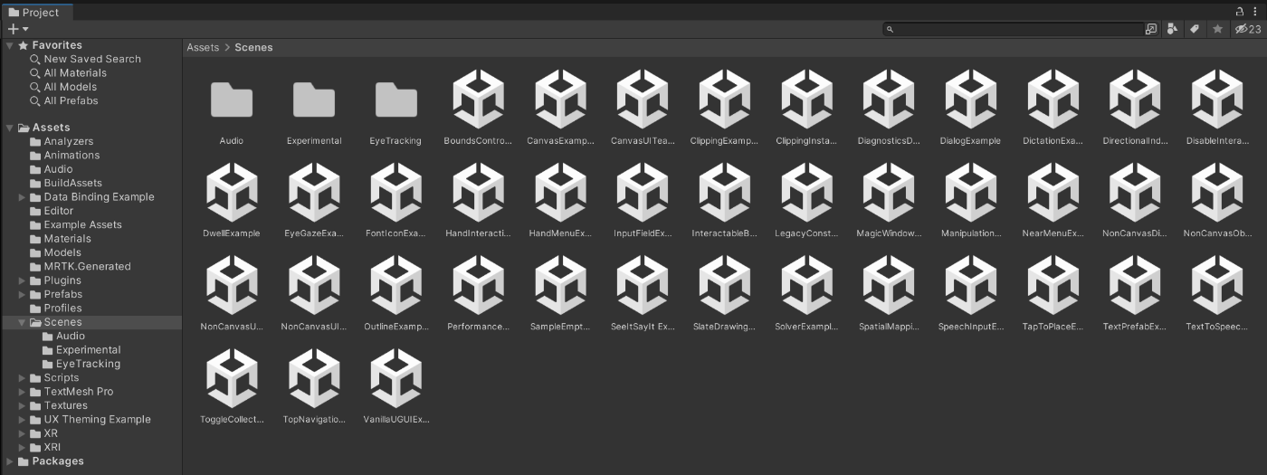Viewport: 1267px width, 475px height.
Task: Collapse the Assets tree root
Action: 9,128
